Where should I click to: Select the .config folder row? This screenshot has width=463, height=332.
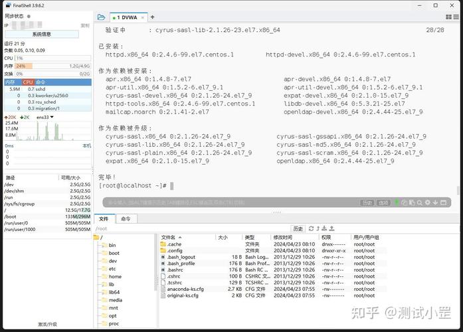point(273,250)
